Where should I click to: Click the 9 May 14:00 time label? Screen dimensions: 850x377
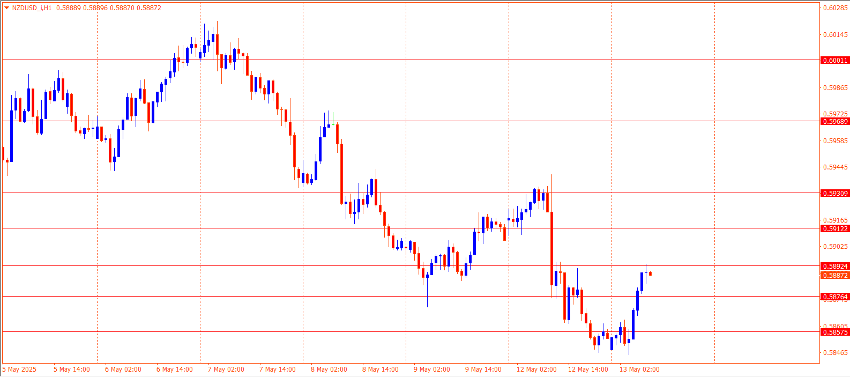(483, 369)
